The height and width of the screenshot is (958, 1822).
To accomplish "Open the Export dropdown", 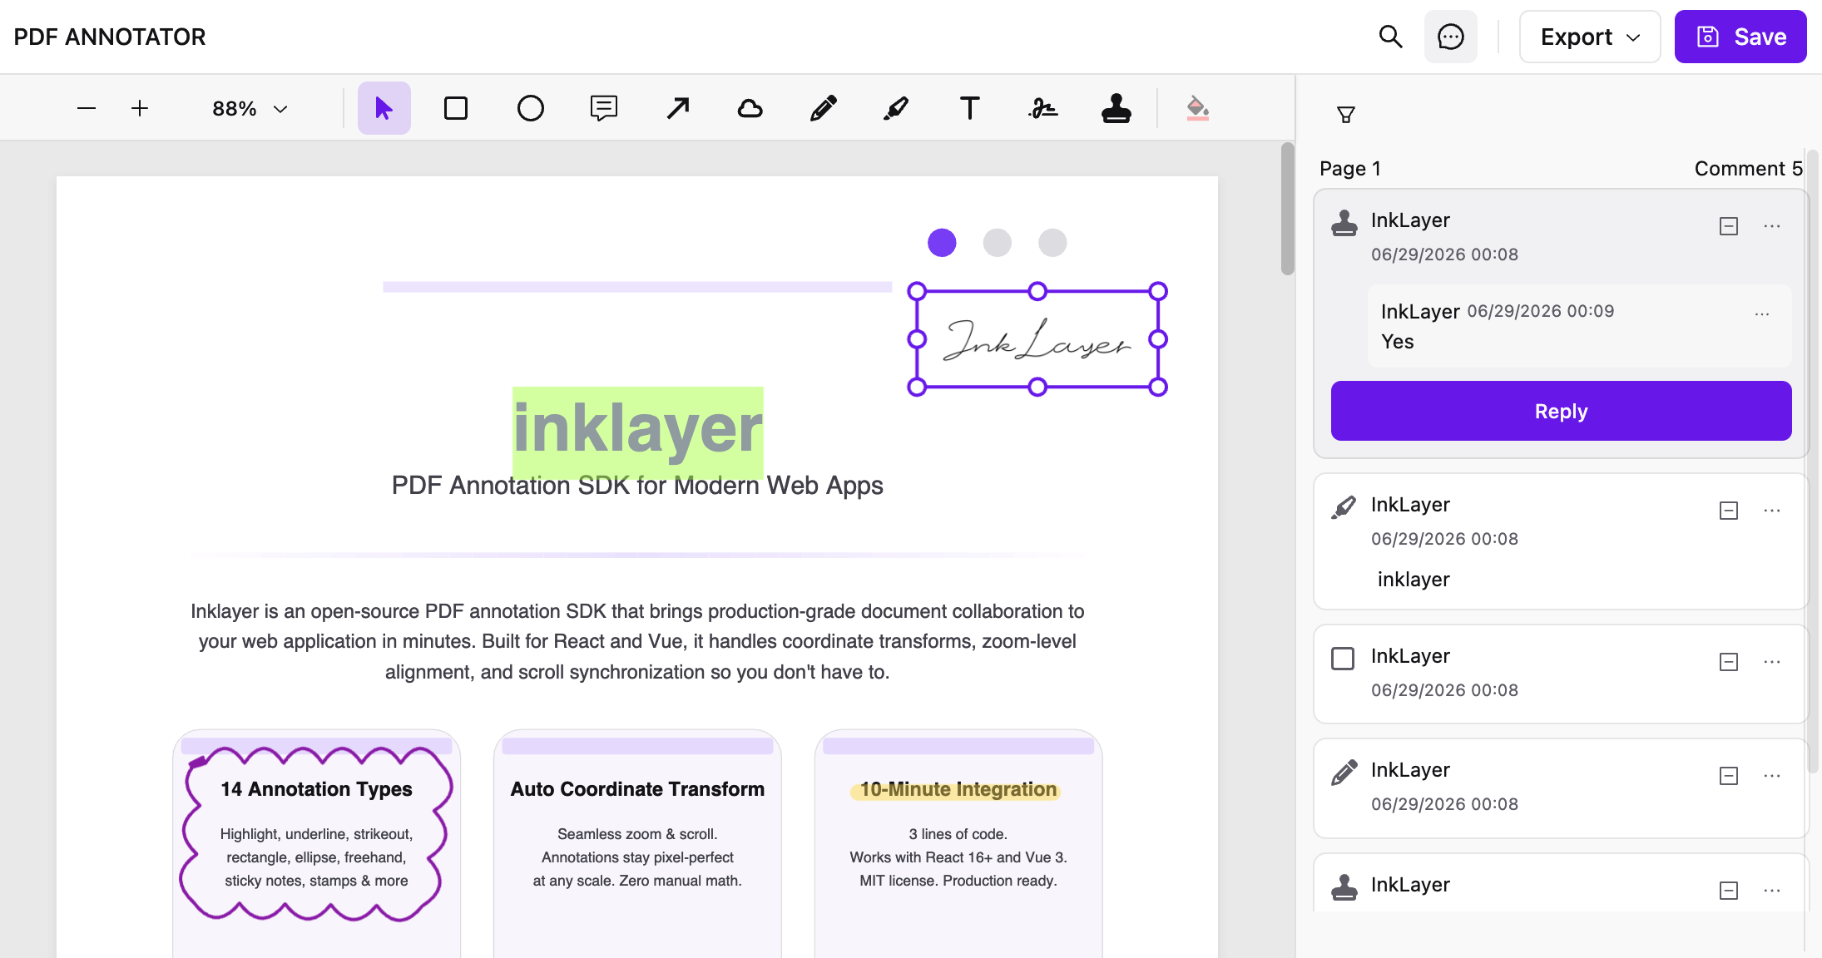I will click(x=1590, y=37).
